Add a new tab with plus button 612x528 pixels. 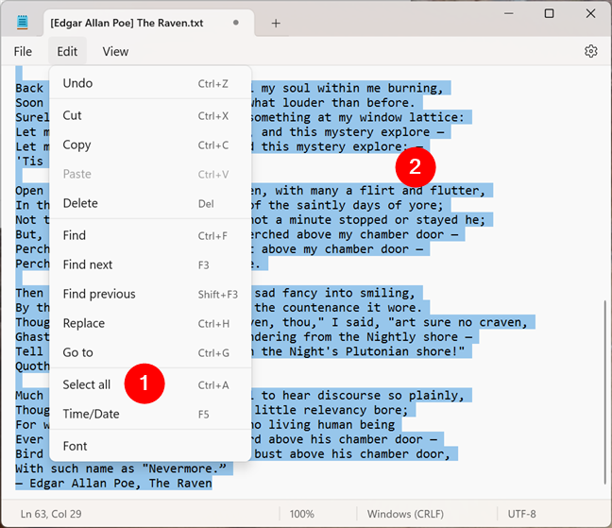276,23
